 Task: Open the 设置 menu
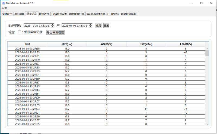4,8
